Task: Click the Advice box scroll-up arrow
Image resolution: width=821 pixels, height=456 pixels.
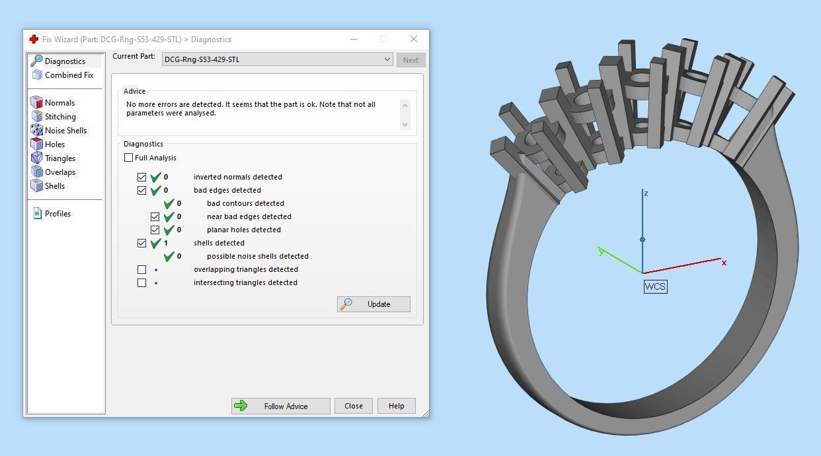Action: (x=405, y=105)
